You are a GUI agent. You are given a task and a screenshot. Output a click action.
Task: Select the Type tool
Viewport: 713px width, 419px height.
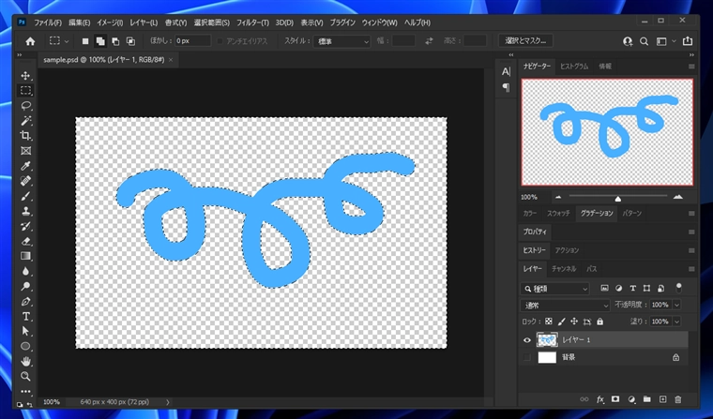coord(25,316)
